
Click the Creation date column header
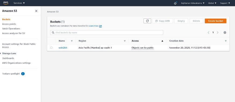coord(176,41)
